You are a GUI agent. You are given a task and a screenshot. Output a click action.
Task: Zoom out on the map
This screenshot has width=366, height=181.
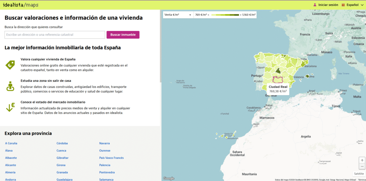(362, 166)
